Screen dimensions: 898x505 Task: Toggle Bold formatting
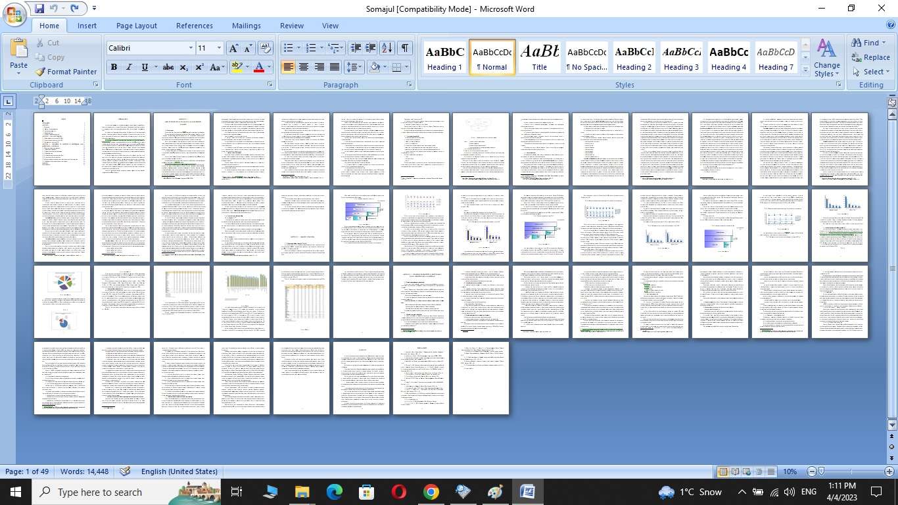coord(114,67)
